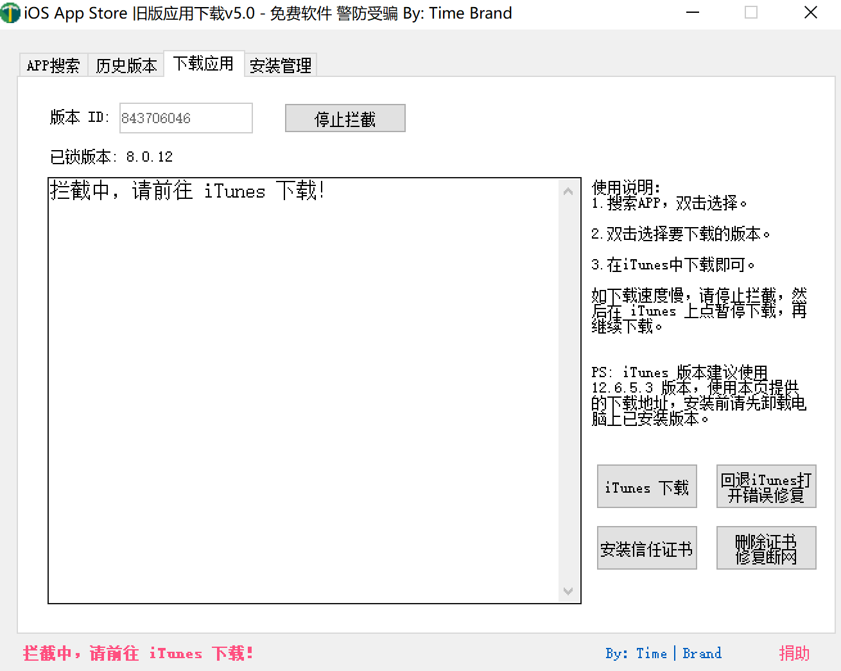Close the application window
Viewport: 841px width, 671px height.
tap(811, 13)
